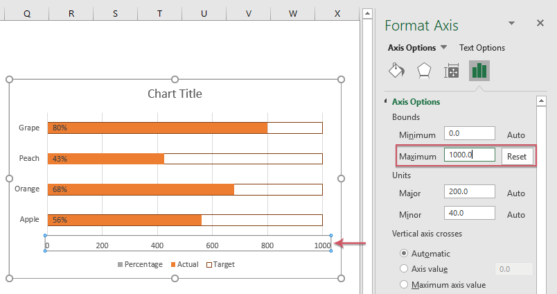Open the Effects pentagon icon
The height and width of the screenshot is (294, 557).
coord(424,71)
